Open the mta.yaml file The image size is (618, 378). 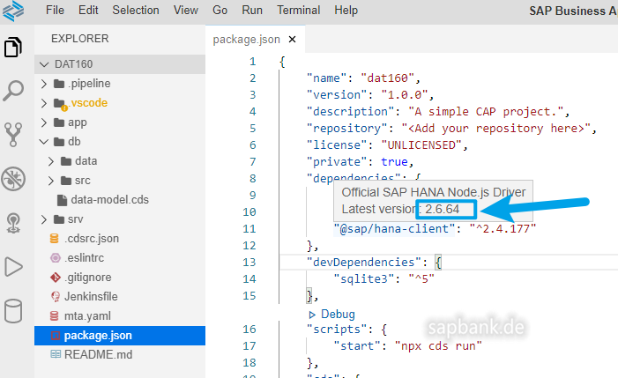[x=87, y=315]
